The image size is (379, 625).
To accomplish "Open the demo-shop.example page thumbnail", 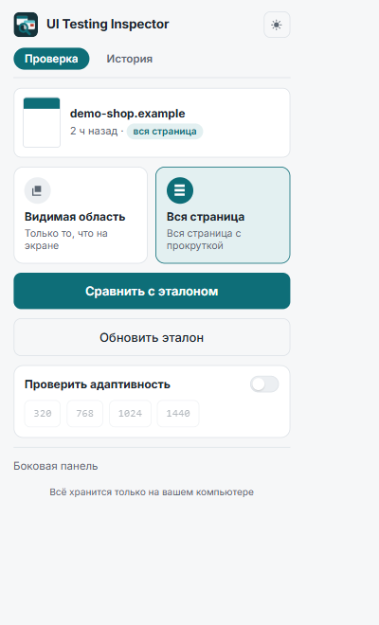I will click(x=42, y=122).
